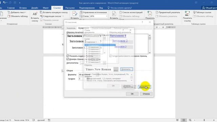
Task: Click Обновить таблицу in Оглавление ribbon group
Action: (x=18, y=16)
